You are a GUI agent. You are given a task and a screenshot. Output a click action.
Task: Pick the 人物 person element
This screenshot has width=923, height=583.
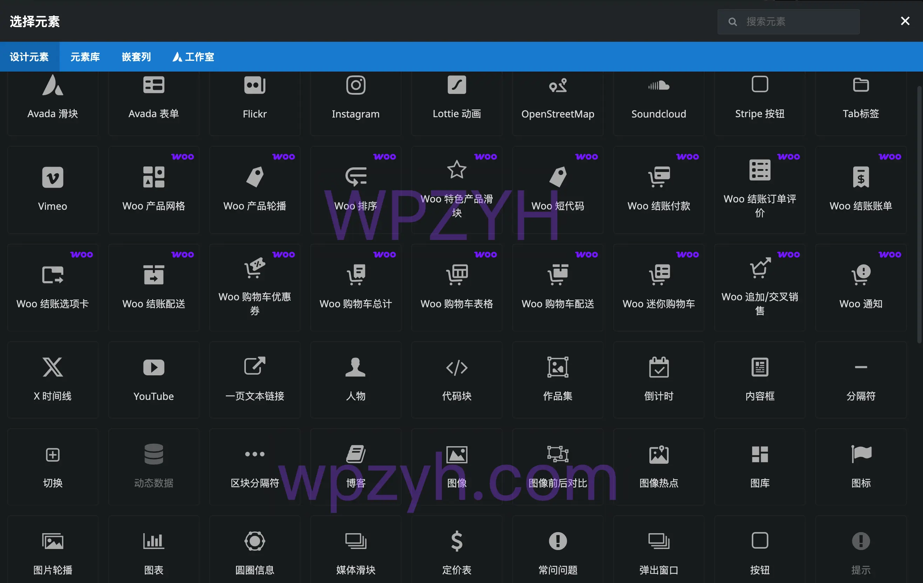click(356, 380)
